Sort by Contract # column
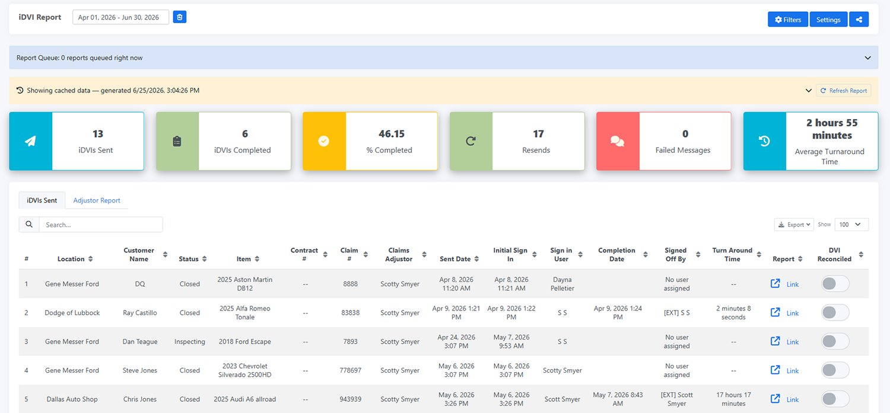This screenshot has width=890, height=413. point(325,255)
